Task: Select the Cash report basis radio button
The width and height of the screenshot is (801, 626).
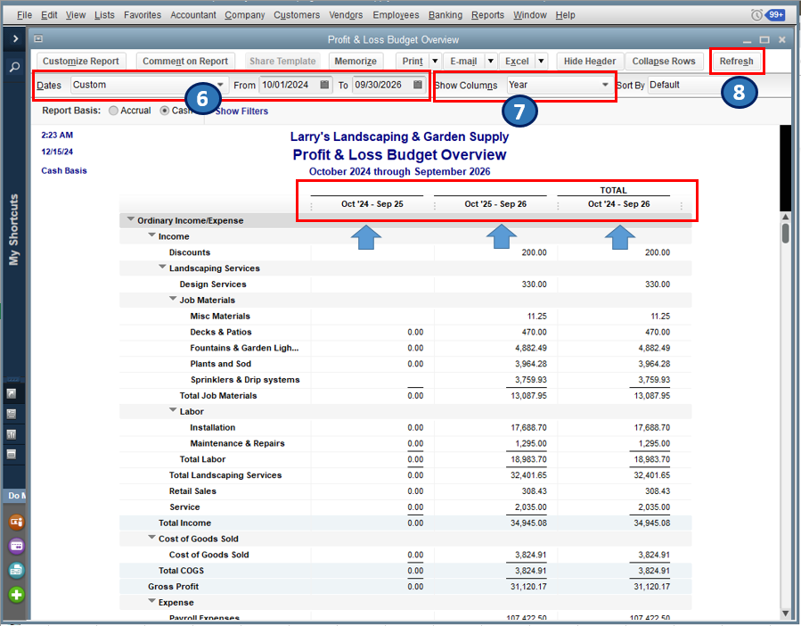Action: tap(165, 111)
